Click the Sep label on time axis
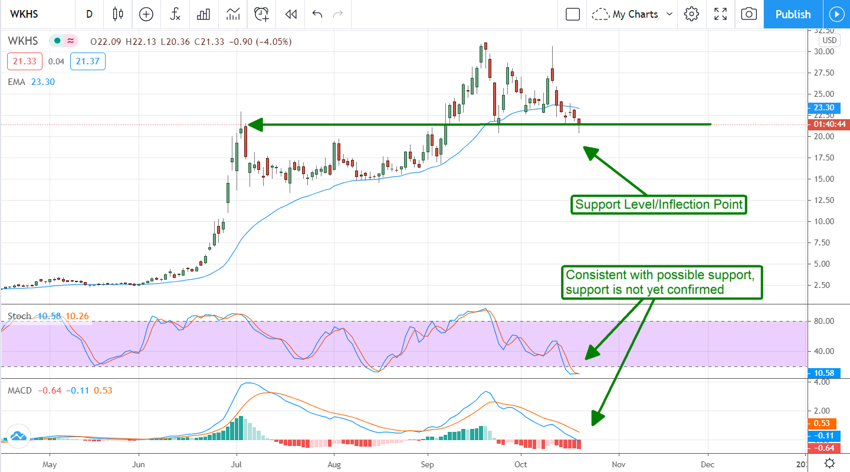 428,464
